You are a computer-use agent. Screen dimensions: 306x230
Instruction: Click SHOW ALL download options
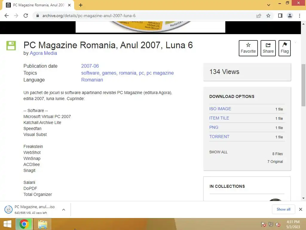218,152
